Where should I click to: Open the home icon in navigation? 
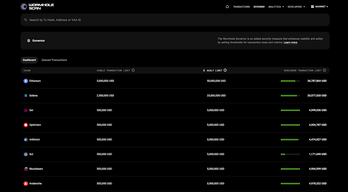(x=227, y=7)
